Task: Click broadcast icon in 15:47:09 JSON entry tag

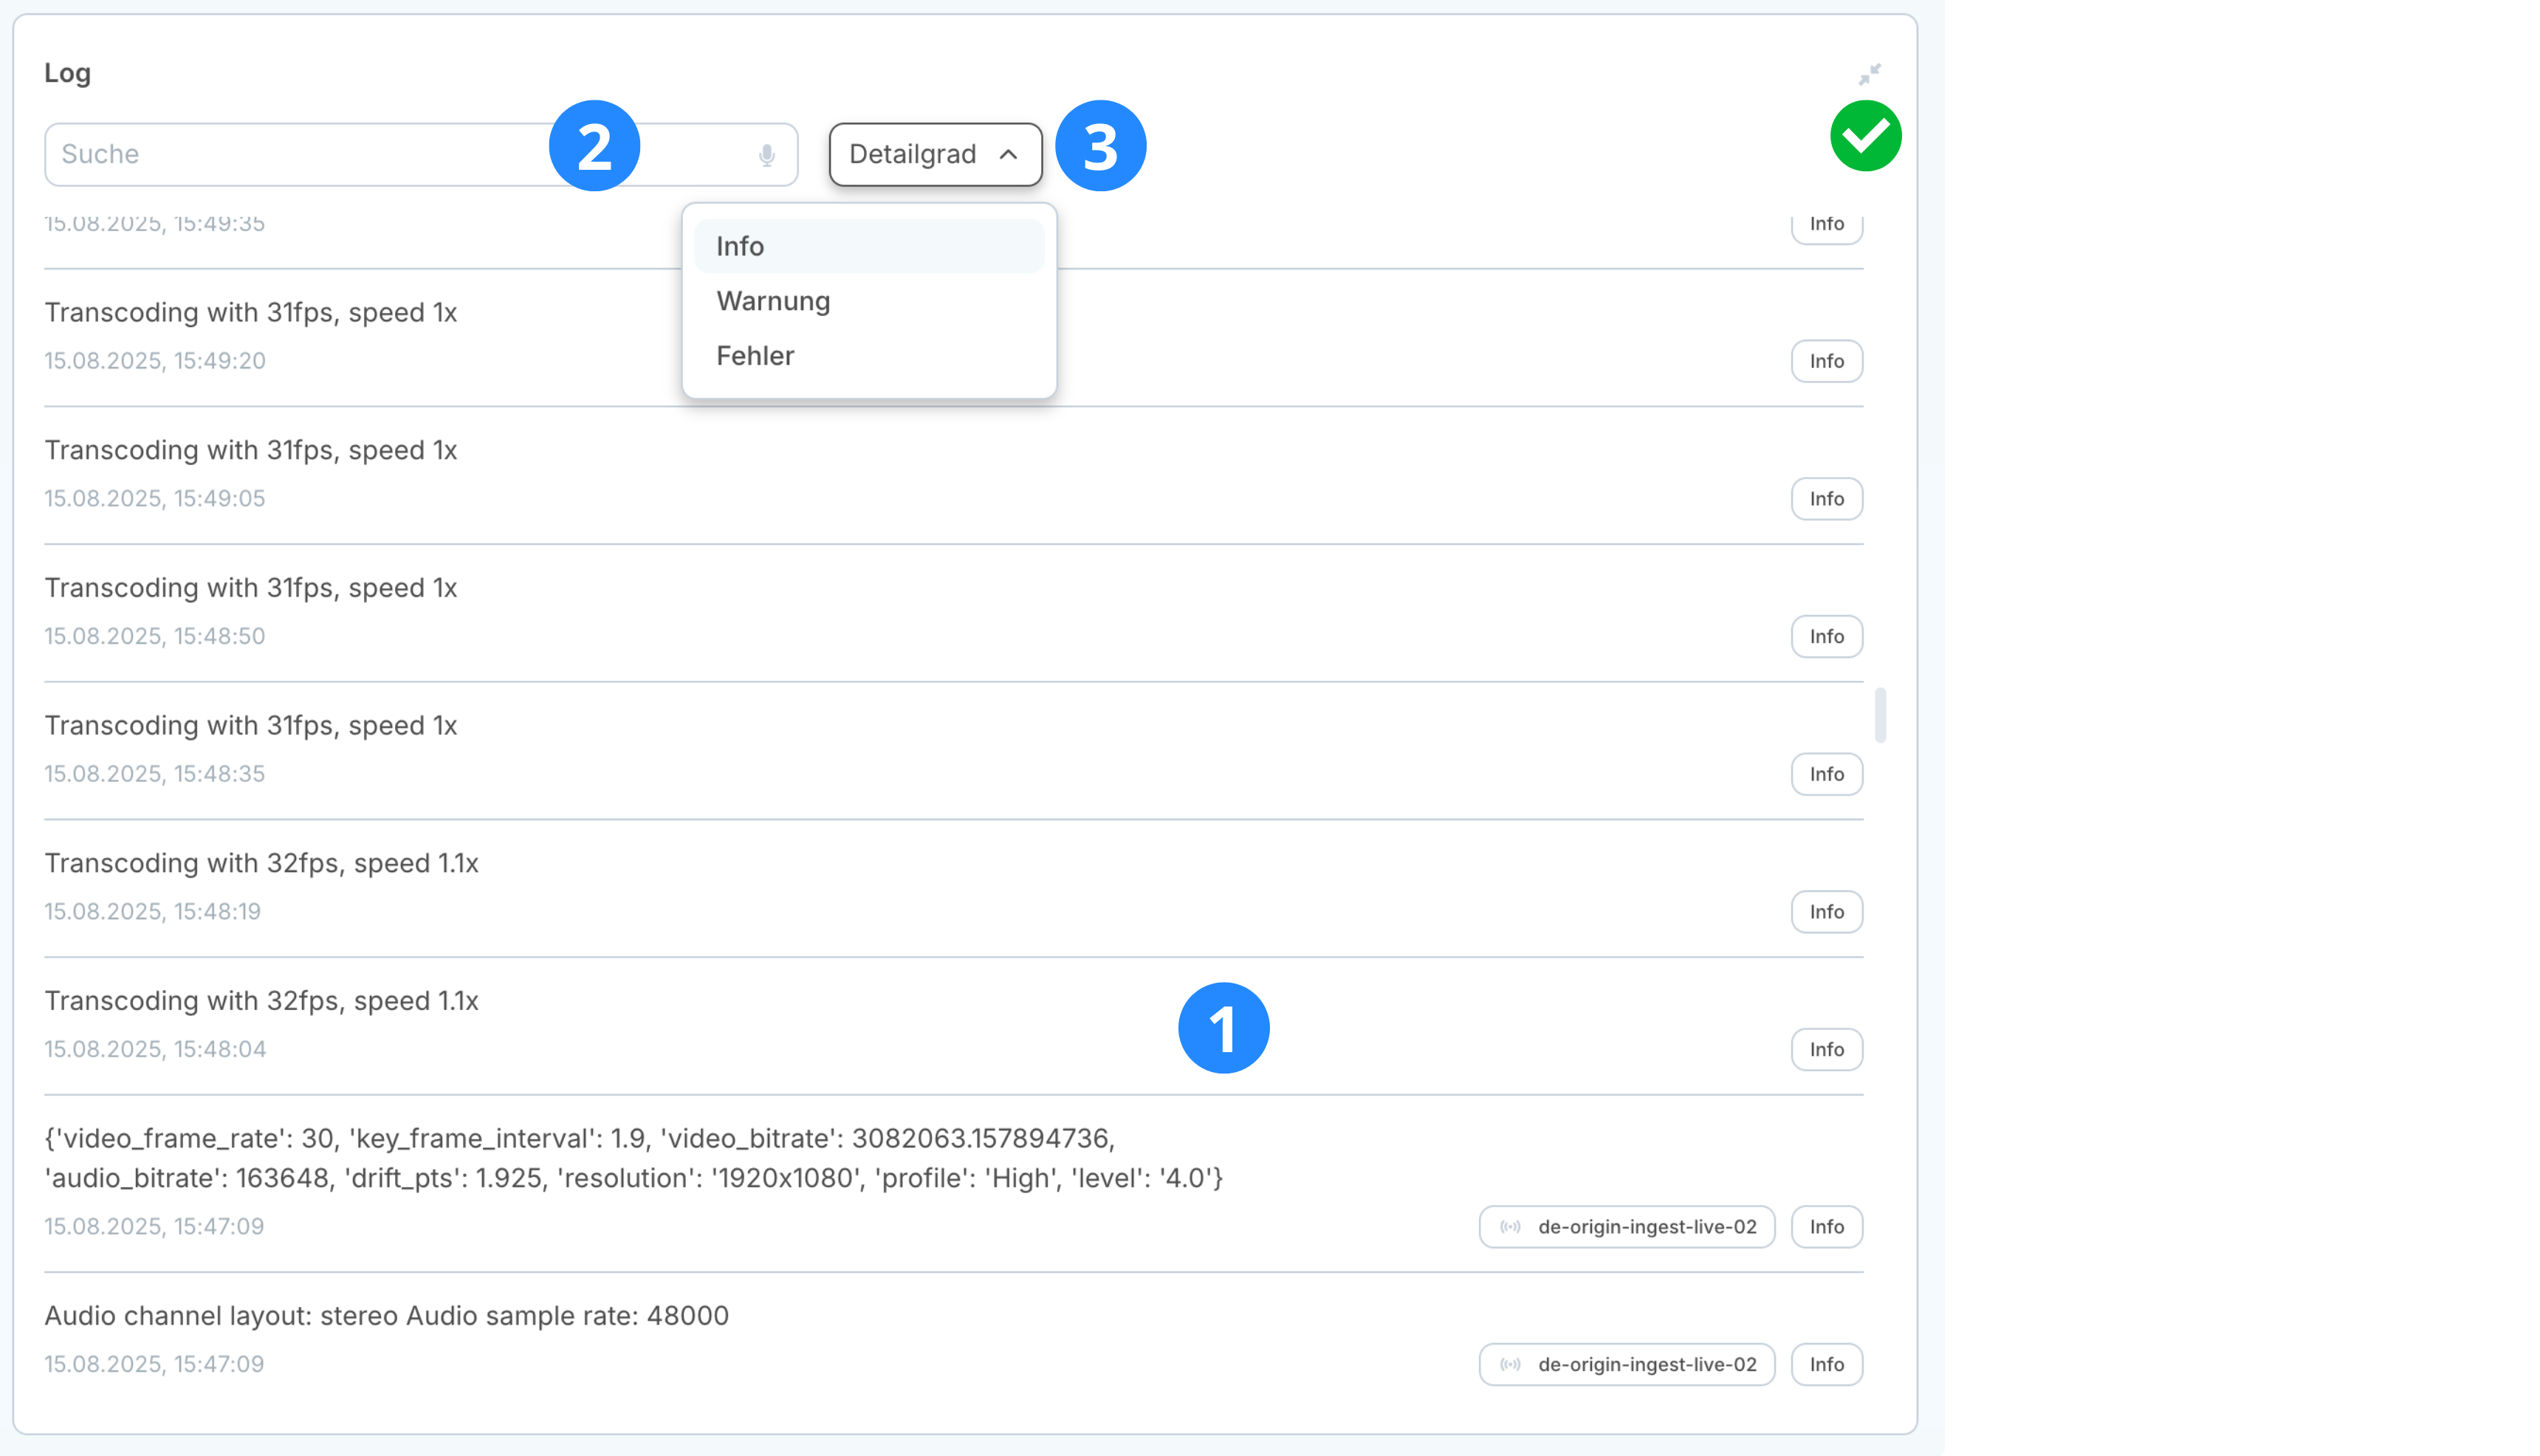Action: (x=1510, y=1227)
